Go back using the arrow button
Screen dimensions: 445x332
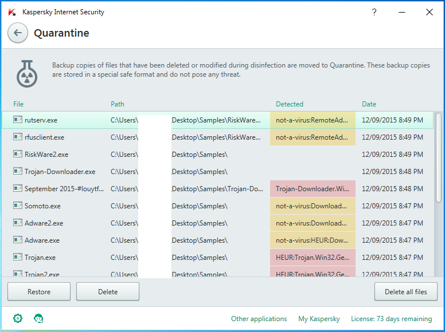18,33
